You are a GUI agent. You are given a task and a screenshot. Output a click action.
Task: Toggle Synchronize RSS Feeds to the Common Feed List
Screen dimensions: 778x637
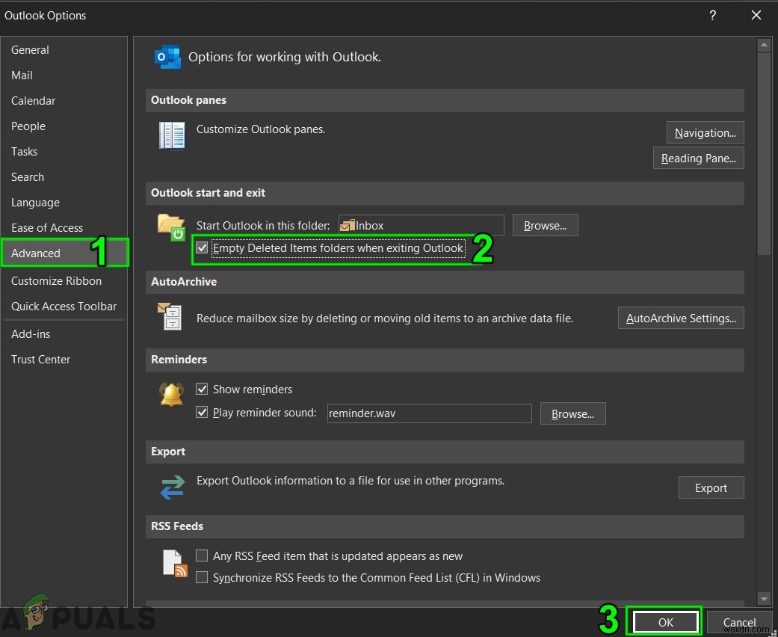(202, 578)
